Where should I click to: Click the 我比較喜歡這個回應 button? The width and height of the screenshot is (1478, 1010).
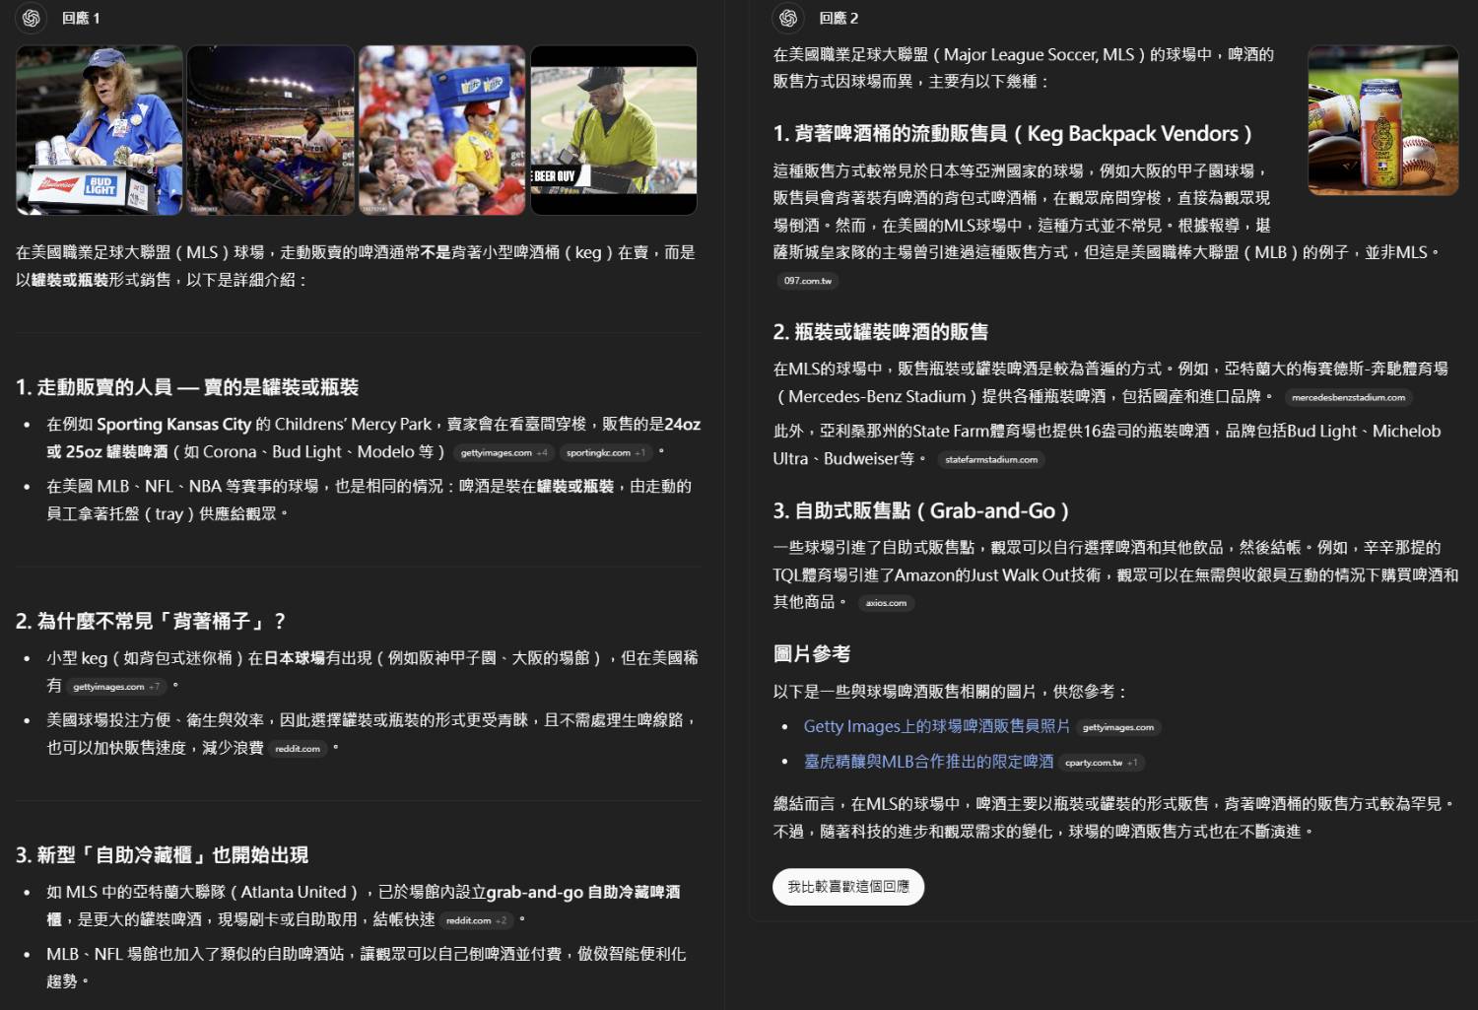click(x=848, y=887)
